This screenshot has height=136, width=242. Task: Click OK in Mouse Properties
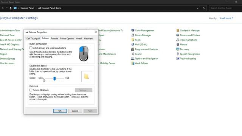[x=60, y=111]
